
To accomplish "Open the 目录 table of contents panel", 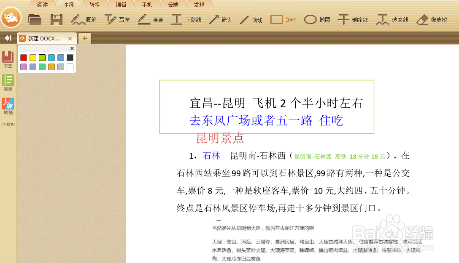I will [x=8, y=82].
